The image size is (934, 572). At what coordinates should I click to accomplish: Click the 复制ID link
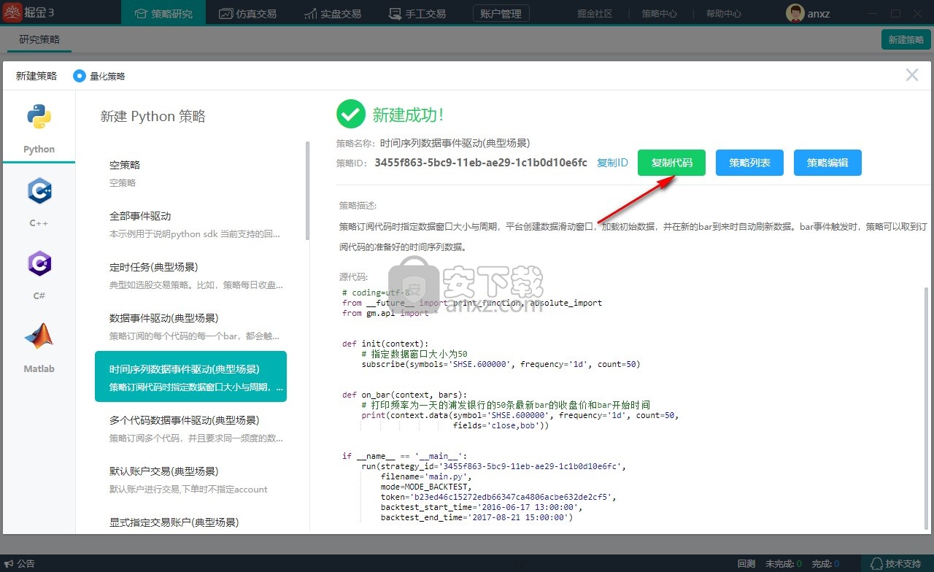pos(612,163)
